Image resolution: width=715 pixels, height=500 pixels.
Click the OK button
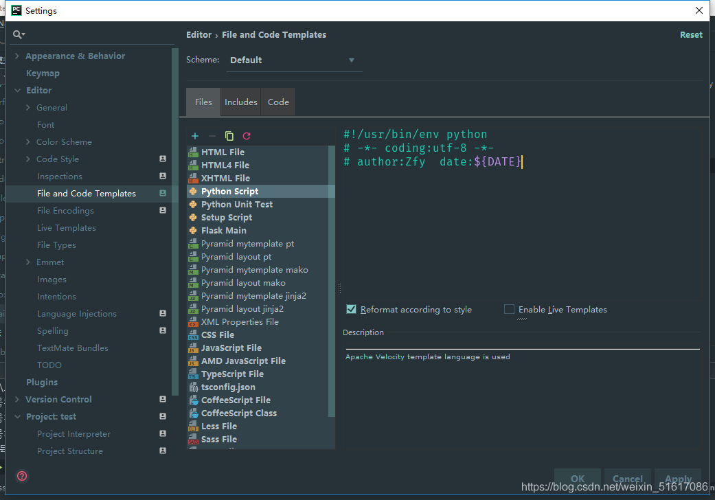[578, 479]
